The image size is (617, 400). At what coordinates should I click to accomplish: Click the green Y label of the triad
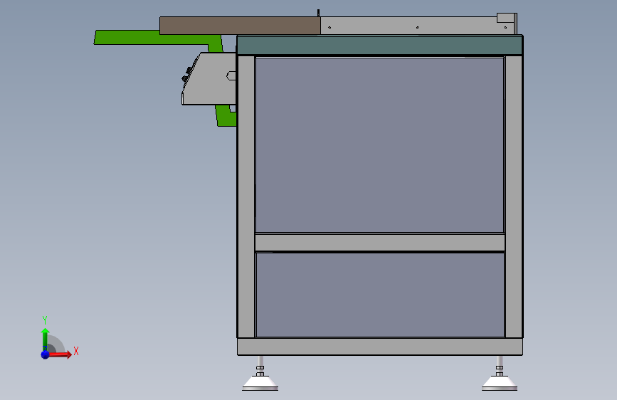tap(45, 320)
